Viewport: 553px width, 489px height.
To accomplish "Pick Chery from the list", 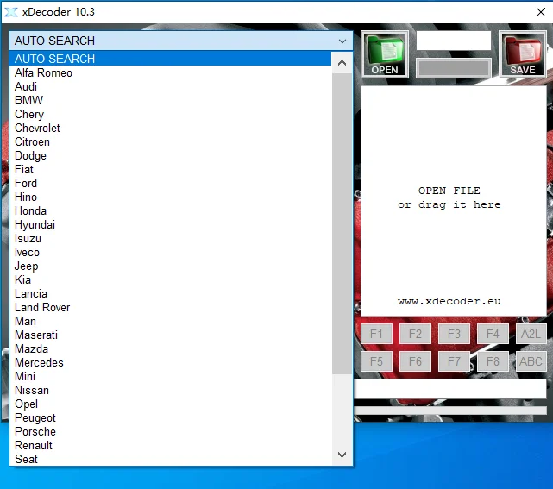I will tap(170, 114).
